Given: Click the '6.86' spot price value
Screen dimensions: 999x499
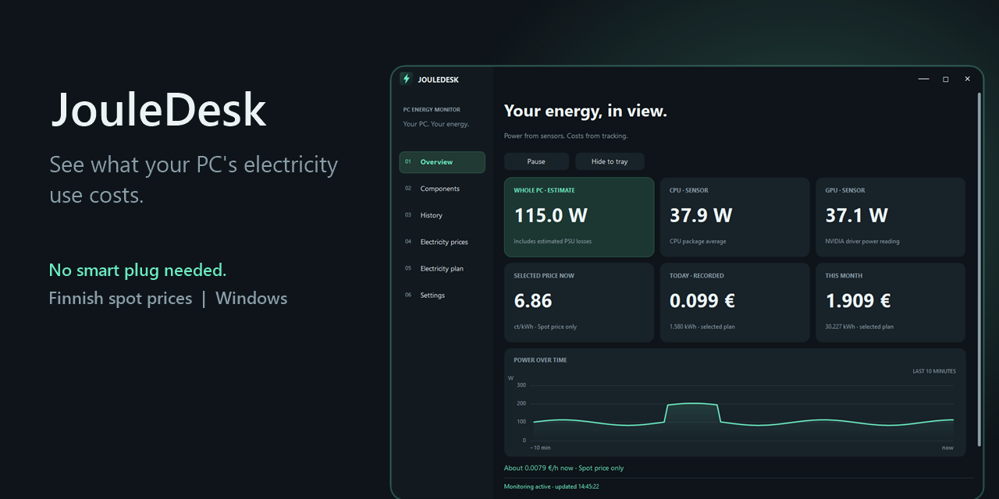Looking at the screenshot, I should click(533, 301).
